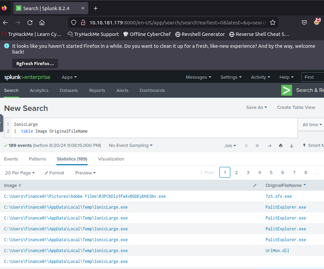Image resolution: width=324 pixels, height=269 pixels.
Task: Sort by OriginalFileName column header
Action: (286, 185)
